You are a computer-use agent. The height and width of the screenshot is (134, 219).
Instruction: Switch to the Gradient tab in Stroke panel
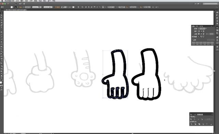(197, 26)
